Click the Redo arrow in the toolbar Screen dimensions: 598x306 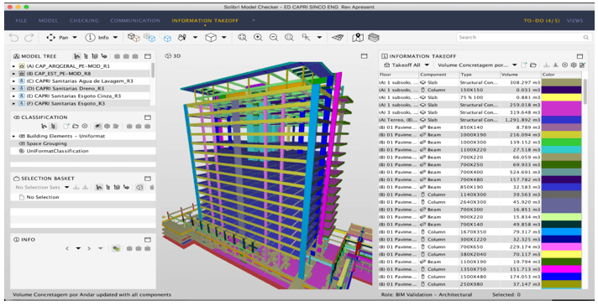[29, 37]
